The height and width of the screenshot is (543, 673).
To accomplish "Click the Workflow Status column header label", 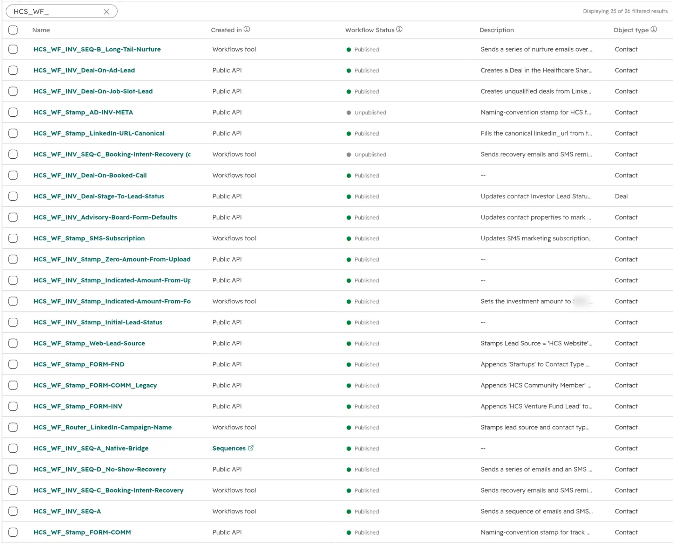I will [370, 30].
